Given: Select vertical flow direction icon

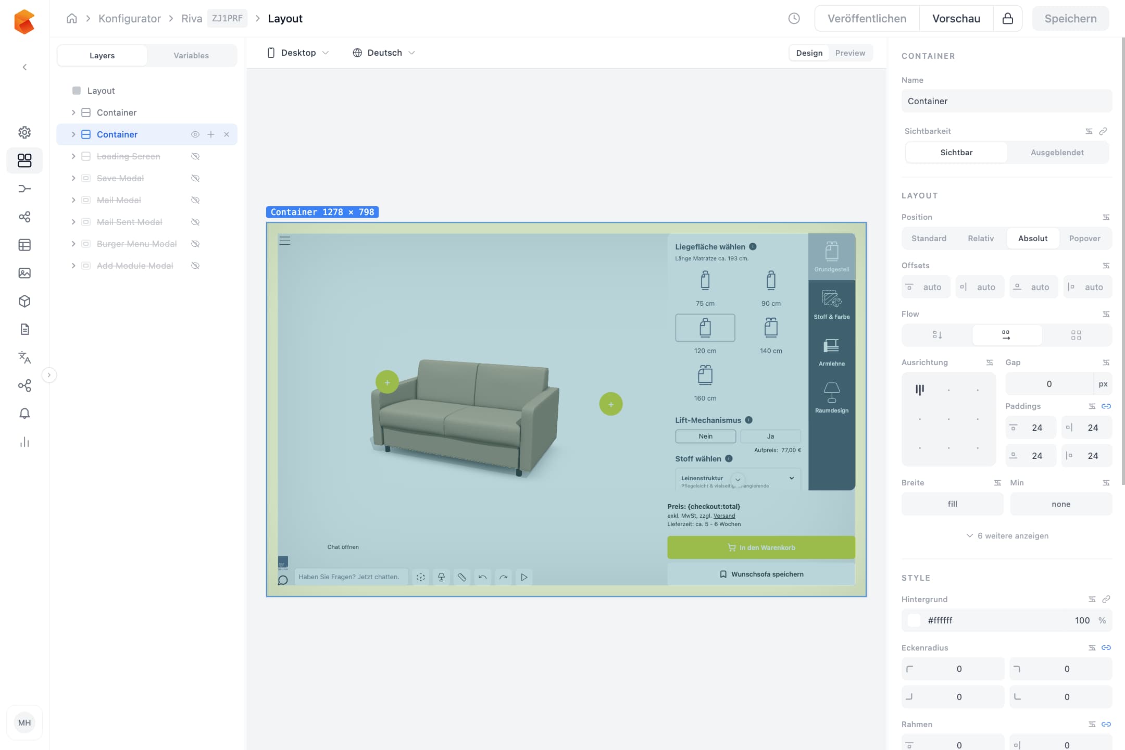Looking at the screenshot, I should click(x=937, y=335).
